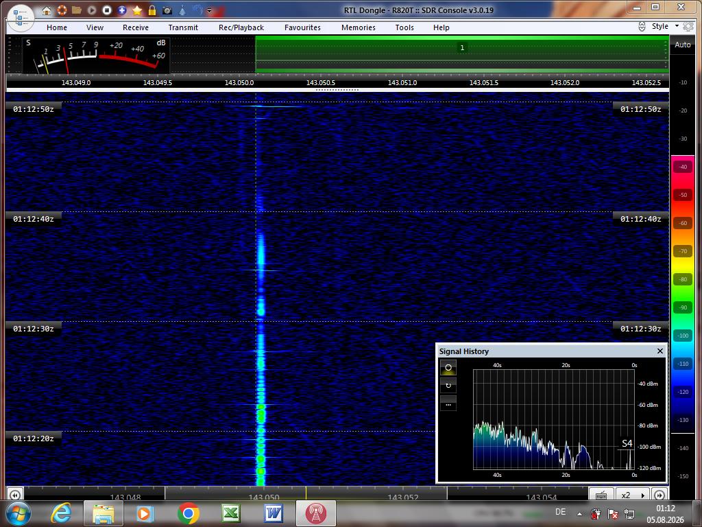Image resolution: width=702 pixels, height=527 pixels.
Task: Toggle the Signal History record circle button
Action: 448,368
